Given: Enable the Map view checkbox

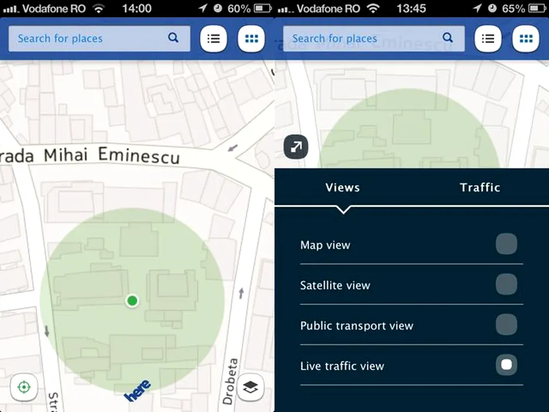Looking at the screenshot, I should click(x=506, y=244).
